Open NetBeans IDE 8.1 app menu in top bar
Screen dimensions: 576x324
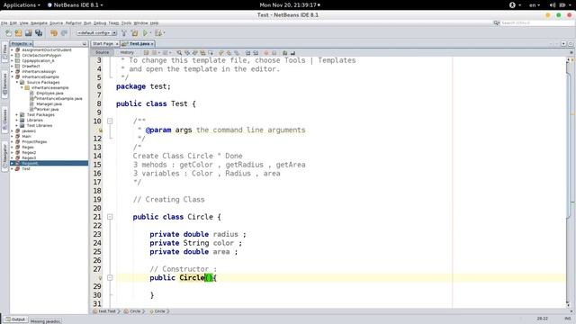point(76,5)
